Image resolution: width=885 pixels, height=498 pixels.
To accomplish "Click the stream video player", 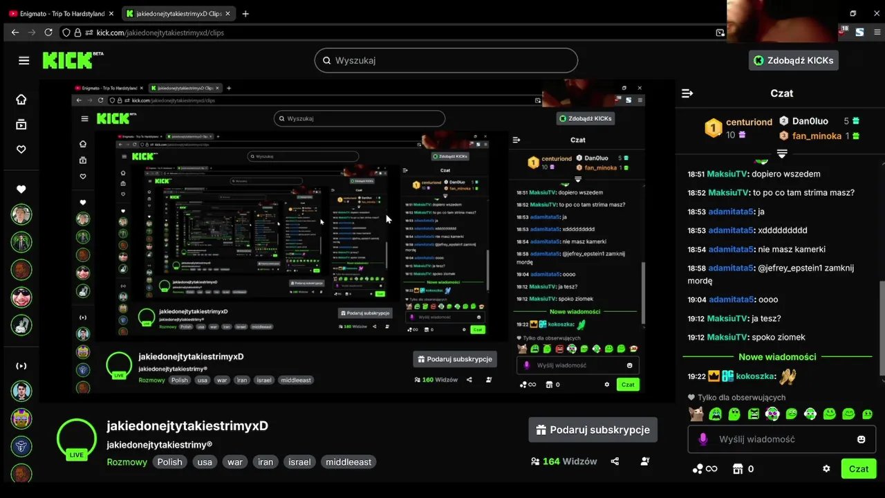I will click(357, 240).
